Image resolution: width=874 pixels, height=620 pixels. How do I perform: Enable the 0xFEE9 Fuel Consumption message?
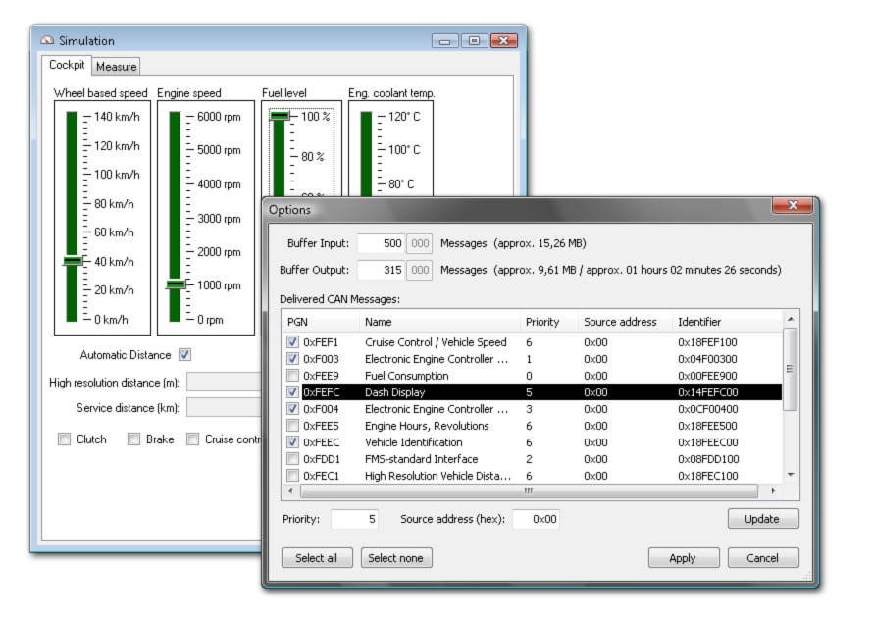click(x=293, y=376)
